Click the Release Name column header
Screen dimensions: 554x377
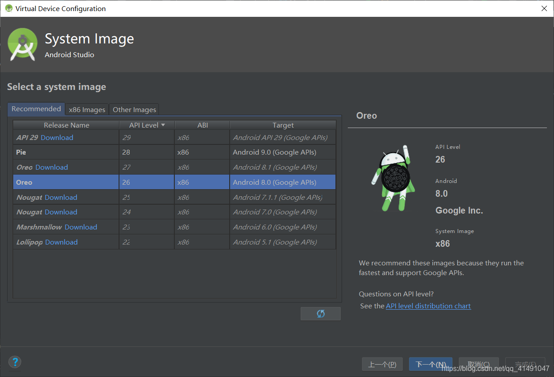pos(66,125)
